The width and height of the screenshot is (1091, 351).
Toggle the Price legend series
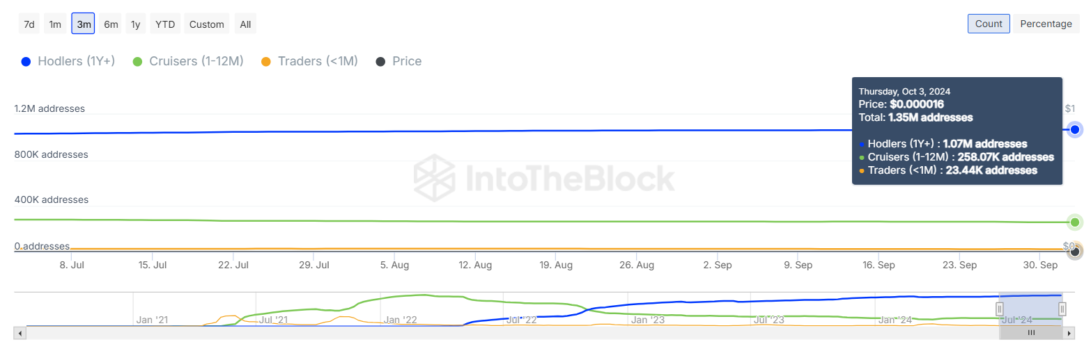pyautogui.click(x=399, y=61)
